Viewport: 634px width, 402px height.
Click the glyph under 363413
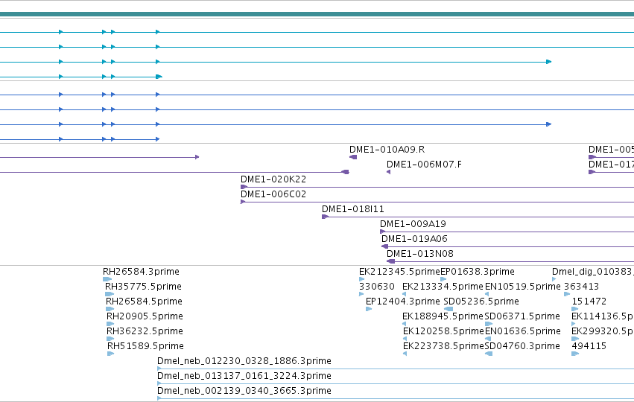click(567, 294)
